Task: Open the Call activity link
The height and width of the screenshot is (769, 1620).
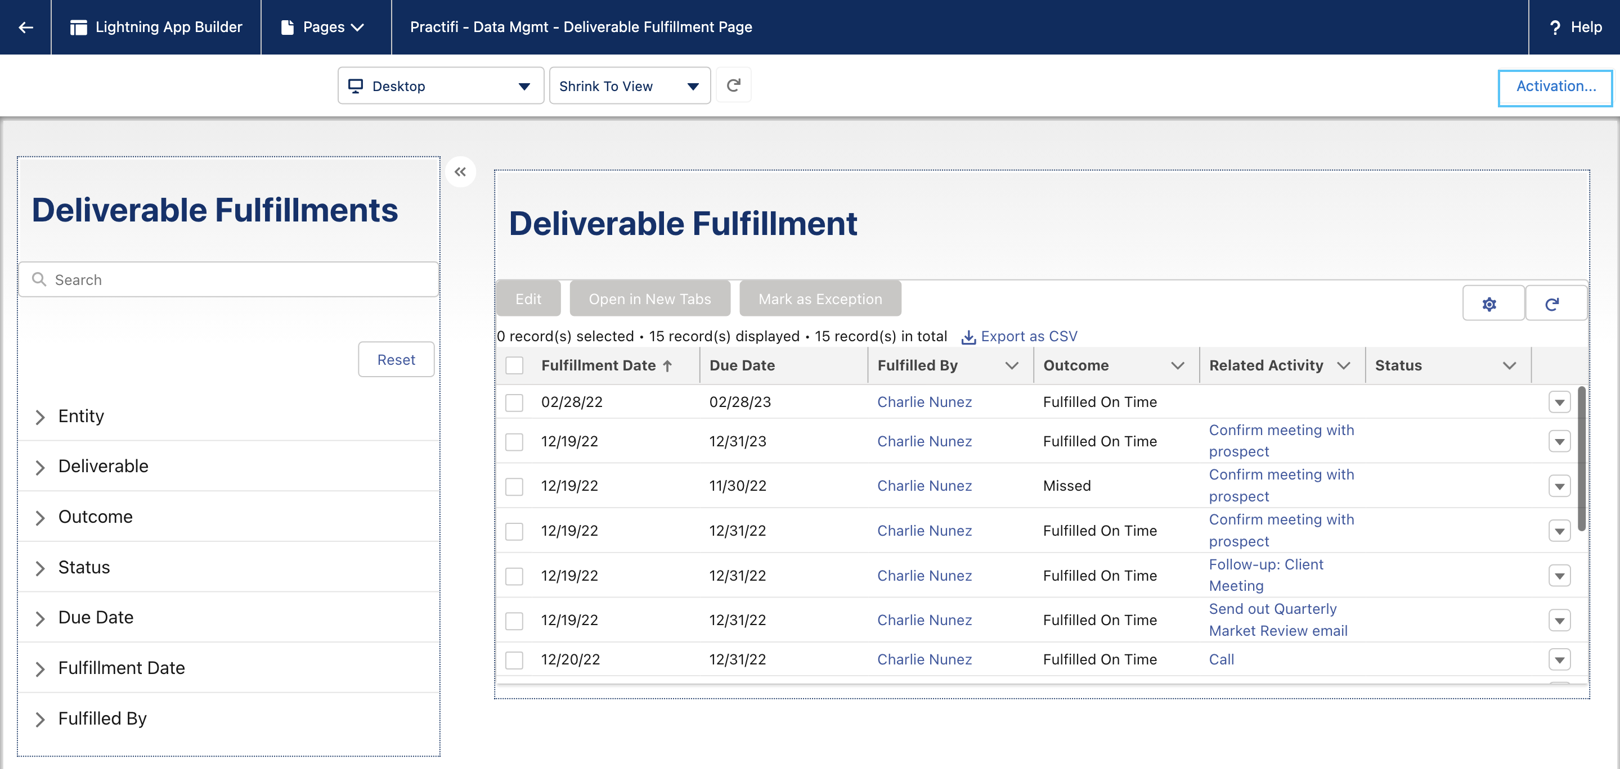Action: pos(1221,659)
